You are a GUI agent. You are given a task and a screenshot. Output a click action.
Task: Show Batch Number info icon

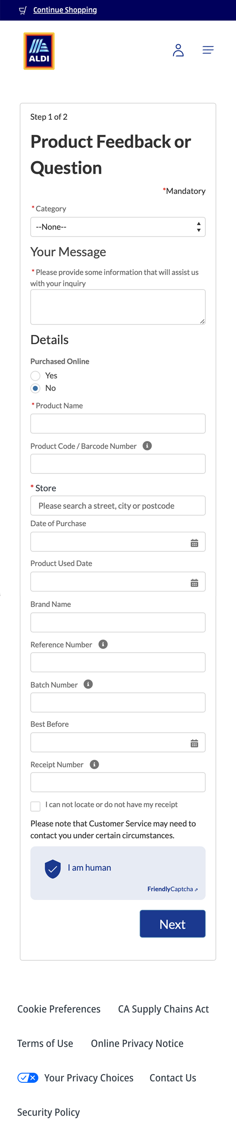[x=88, y=684]
